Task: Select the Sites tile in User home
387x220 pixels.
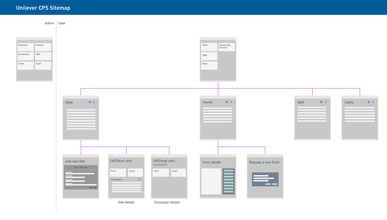Action: pos(209,47)
